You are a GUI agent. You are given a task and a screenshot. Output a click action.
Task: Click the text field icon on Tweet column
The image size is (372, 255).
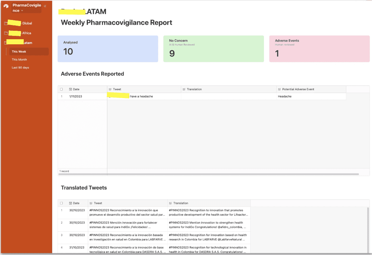point(110,89)
